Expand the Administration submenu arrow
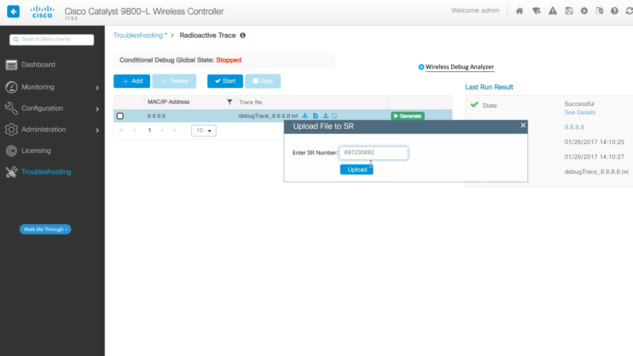Image resolution: width=633 pixels, height=356 pixels. tap(97, 130)
